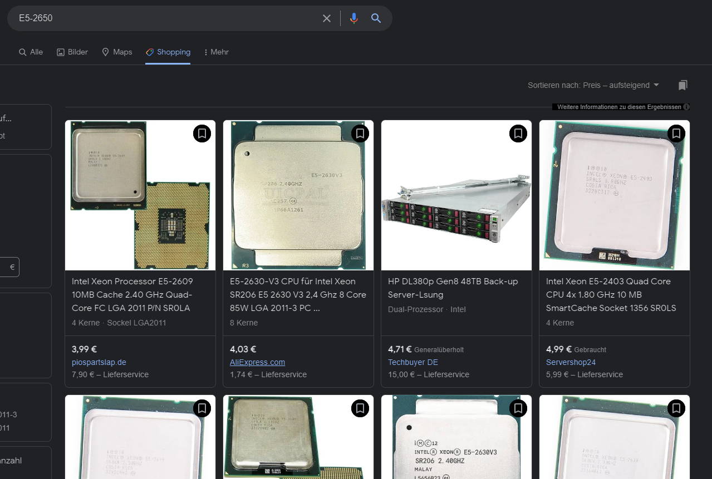Open Weitere Informationen zu diesen Ergebnissen

(x=621, y=107)
